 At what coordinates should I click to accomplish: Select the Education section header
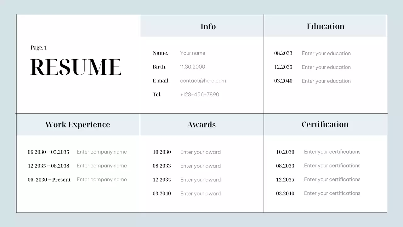click(325, 26)
